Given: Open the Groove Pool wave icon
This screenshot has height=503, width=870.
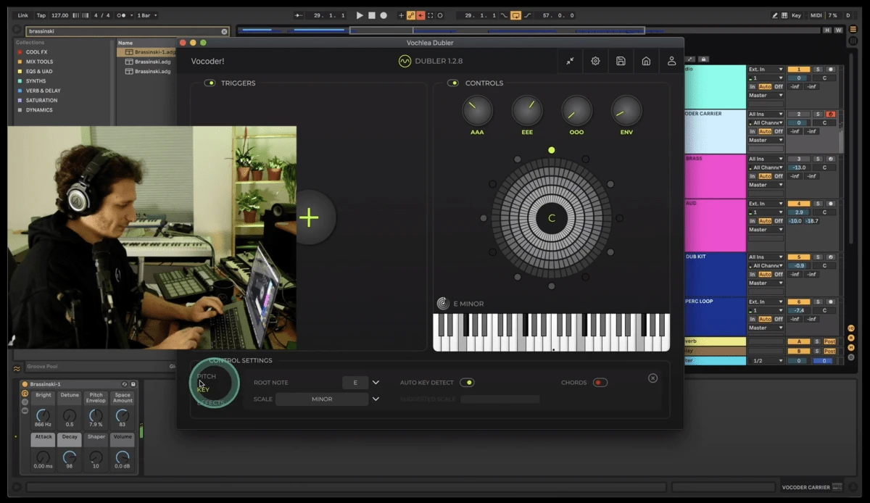Looking at the screenshot, I should 17,369.
